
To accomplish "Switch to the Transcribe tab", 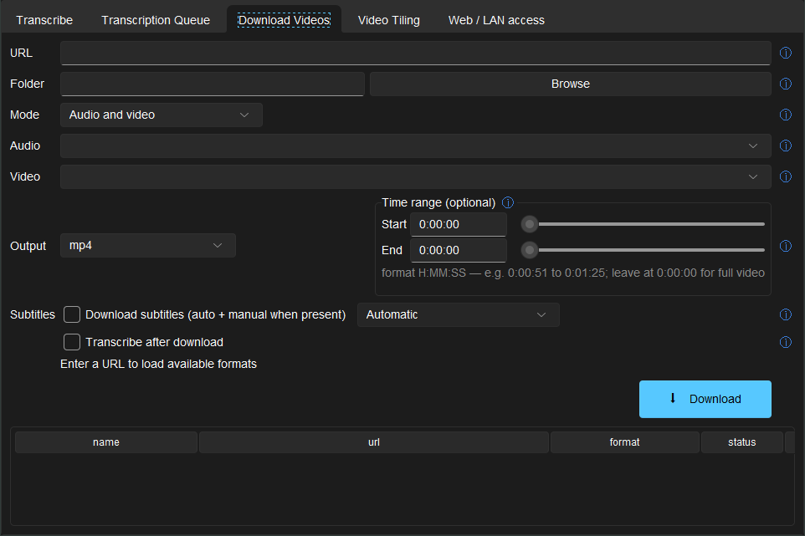I will coord(44,20).
